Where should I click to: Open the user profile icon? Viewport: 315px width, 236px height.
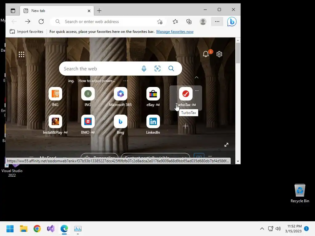click(203, 22)
